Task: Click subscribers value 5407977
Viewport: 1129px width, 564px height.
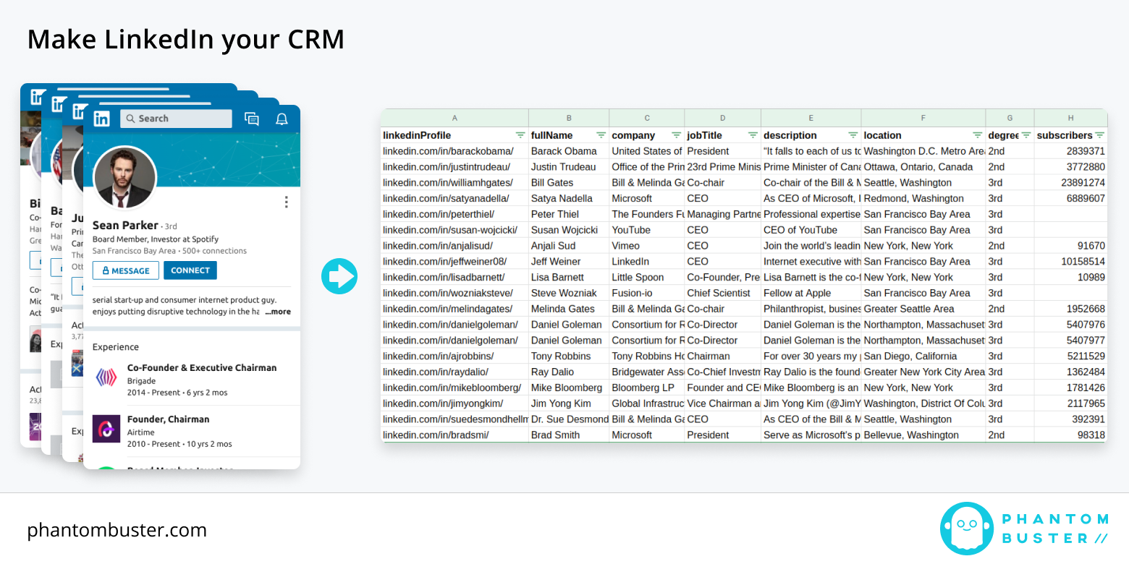Action: pyautogui.click(x=1070, y=341)
